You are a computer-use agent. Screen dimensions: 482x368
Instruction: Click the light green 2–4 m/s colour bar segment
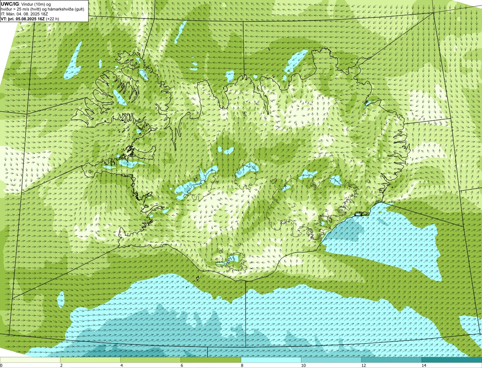90,360
